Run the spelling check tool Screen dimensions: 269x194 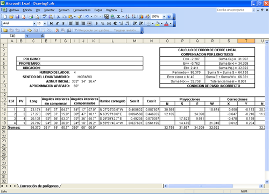[x=45, y=17]
